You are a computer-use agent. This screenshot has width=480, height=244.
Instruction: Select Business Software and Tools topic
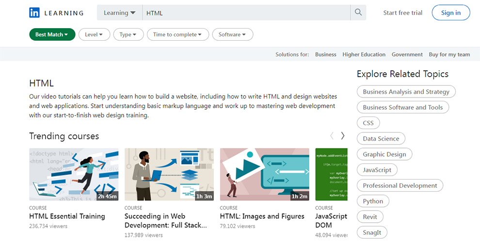pyautogui.click(x=403, y=107)
